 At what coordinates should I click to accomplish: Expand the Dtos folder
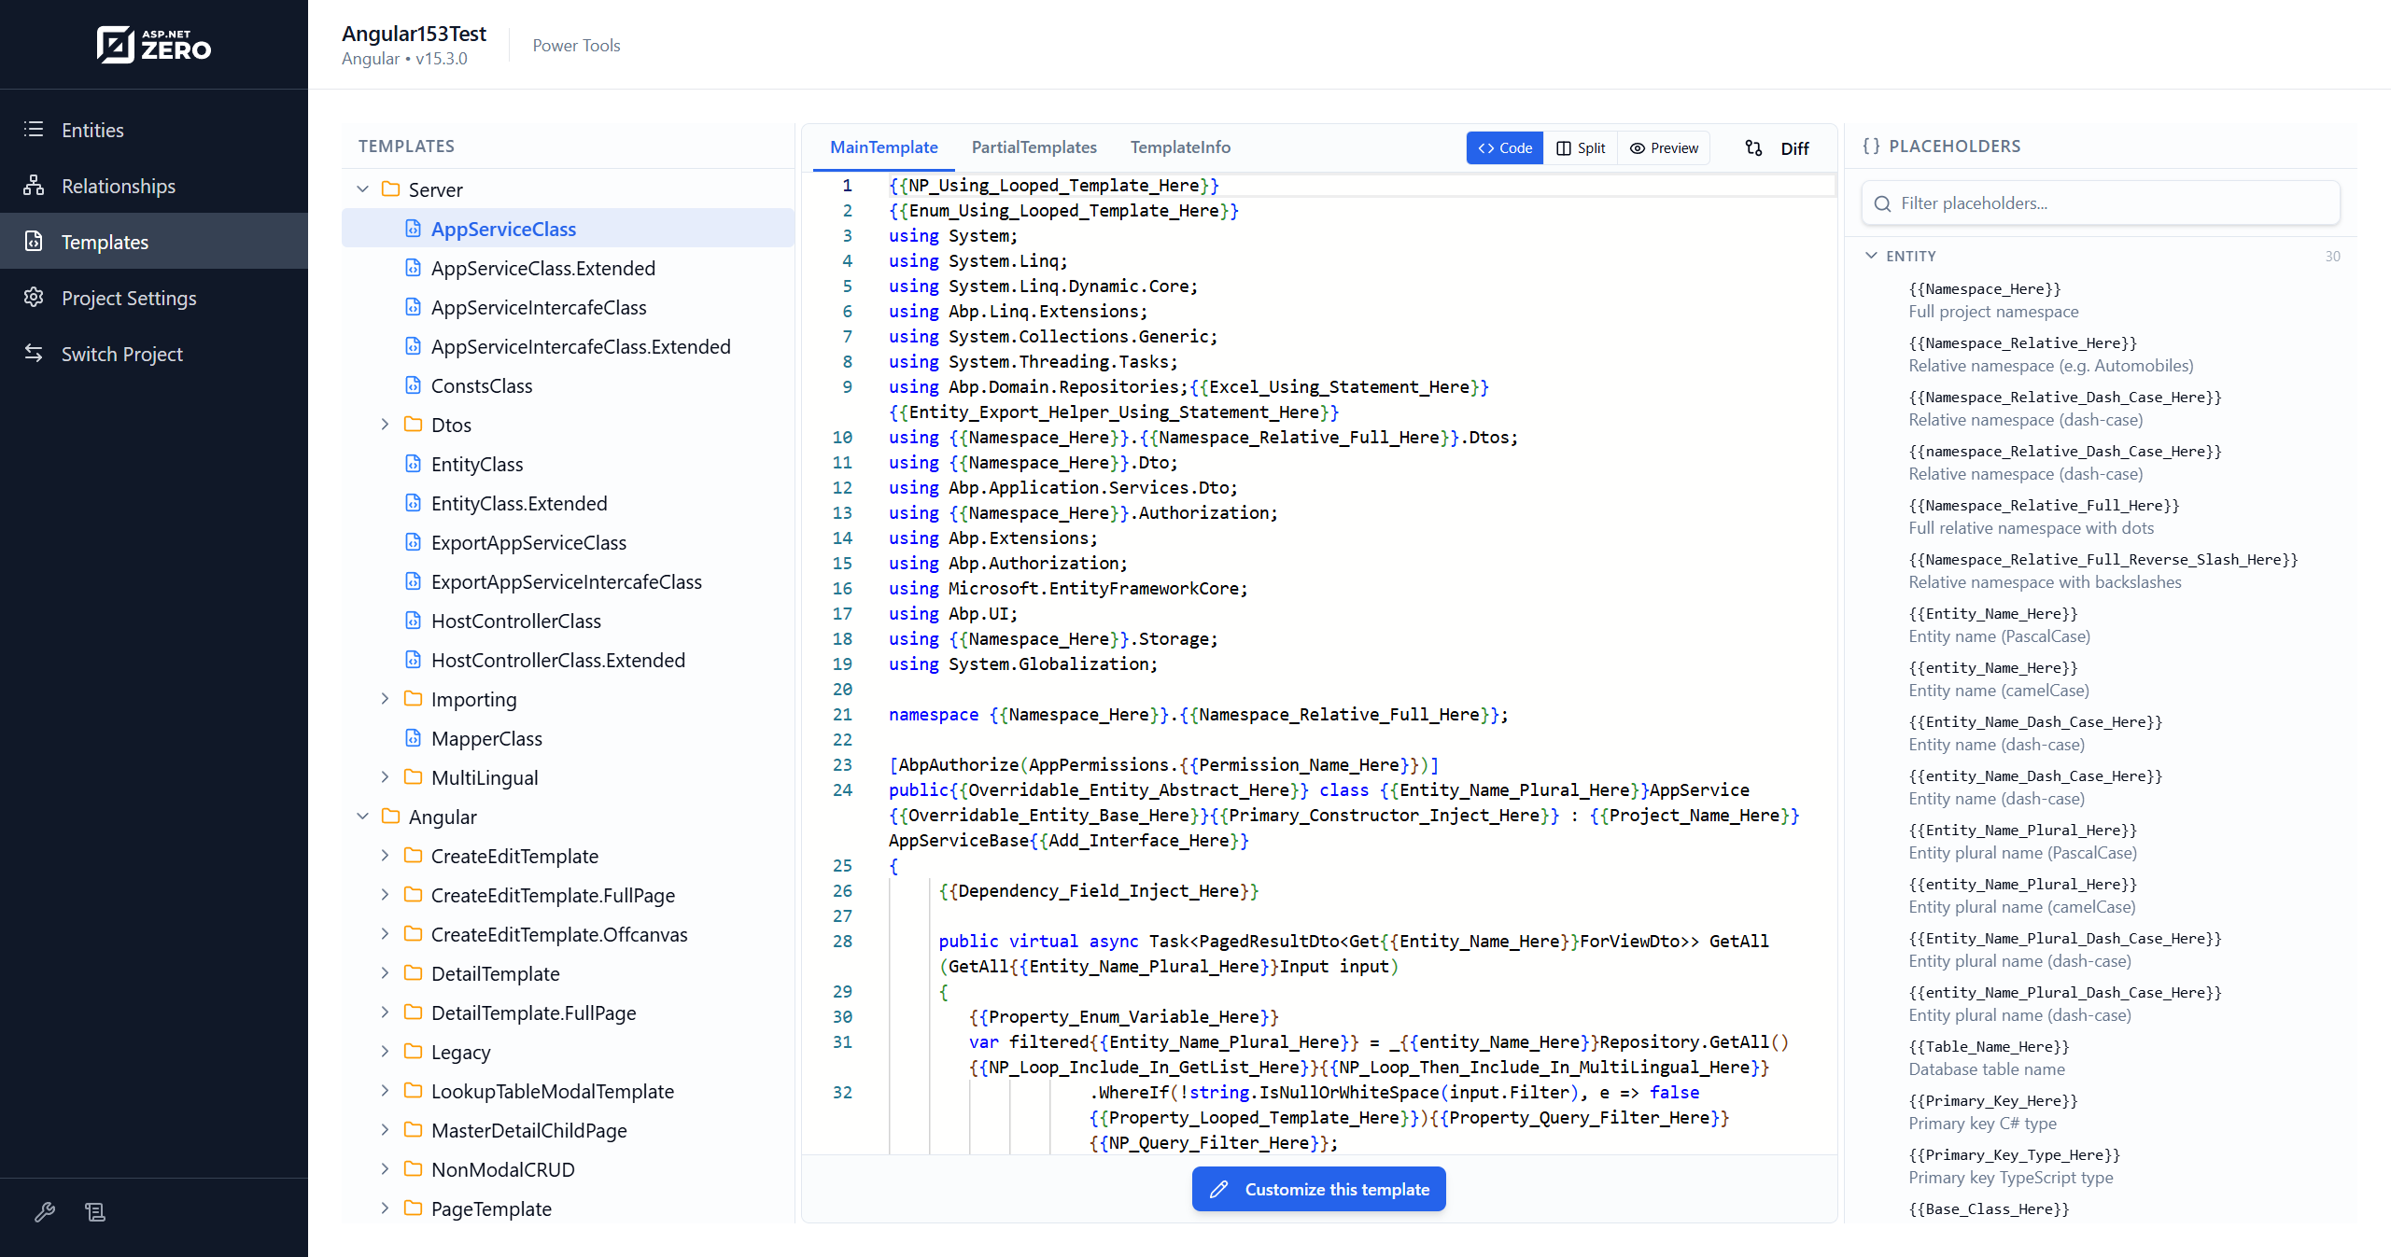(385, 425)
